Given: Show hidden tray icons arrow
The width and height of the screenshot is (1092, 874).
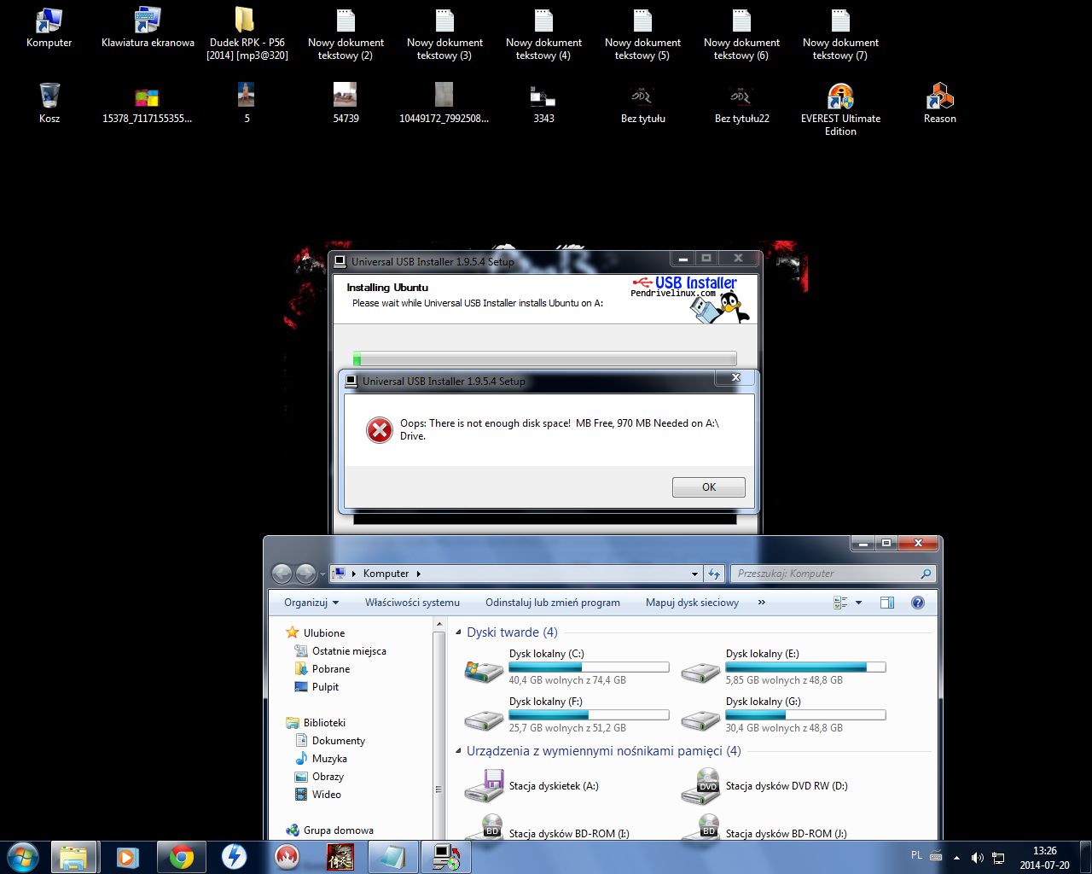Looking at the screenshot, I should pyautogui.click(x=956, y=858).
